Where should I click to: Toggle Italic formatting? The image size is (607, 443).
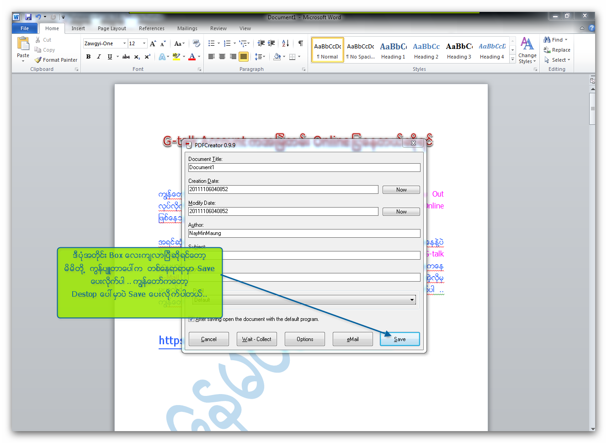(99, 57)
